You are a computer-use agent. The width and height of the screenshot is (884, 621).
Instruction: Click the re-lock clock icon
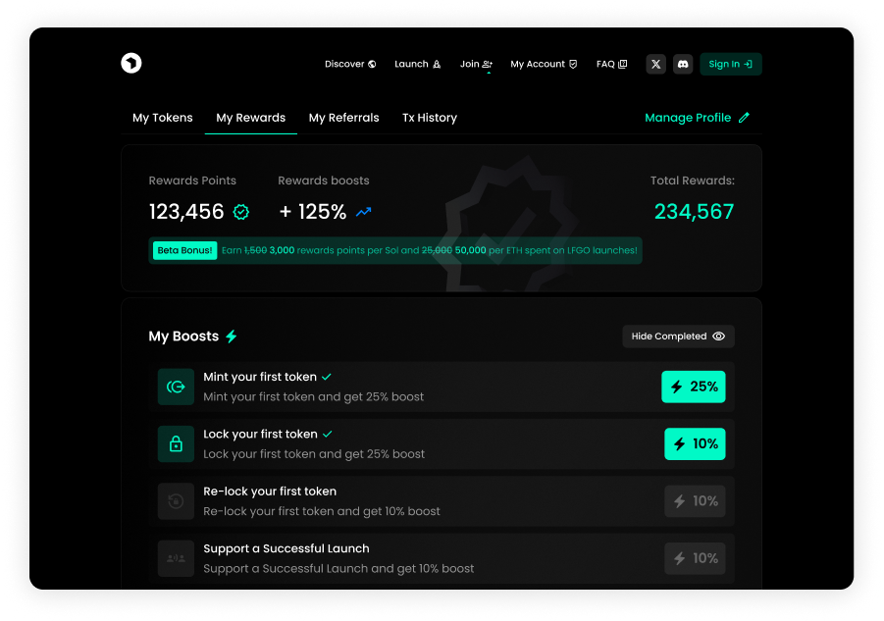click(176, 501)
